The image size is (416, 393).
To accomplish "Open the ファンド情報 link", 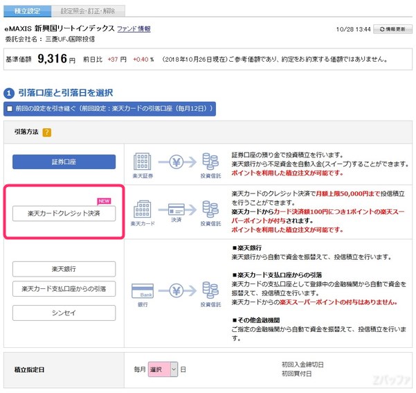I will [134, 28].
